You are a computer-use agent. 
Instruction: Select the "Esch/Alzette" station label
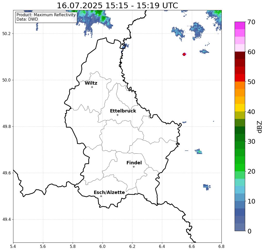[109, 192]
